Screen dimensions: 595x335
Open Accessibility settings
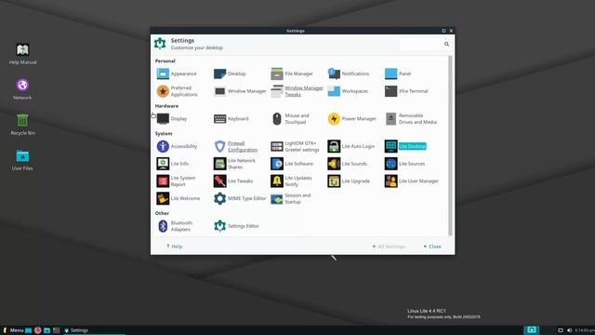177,146
